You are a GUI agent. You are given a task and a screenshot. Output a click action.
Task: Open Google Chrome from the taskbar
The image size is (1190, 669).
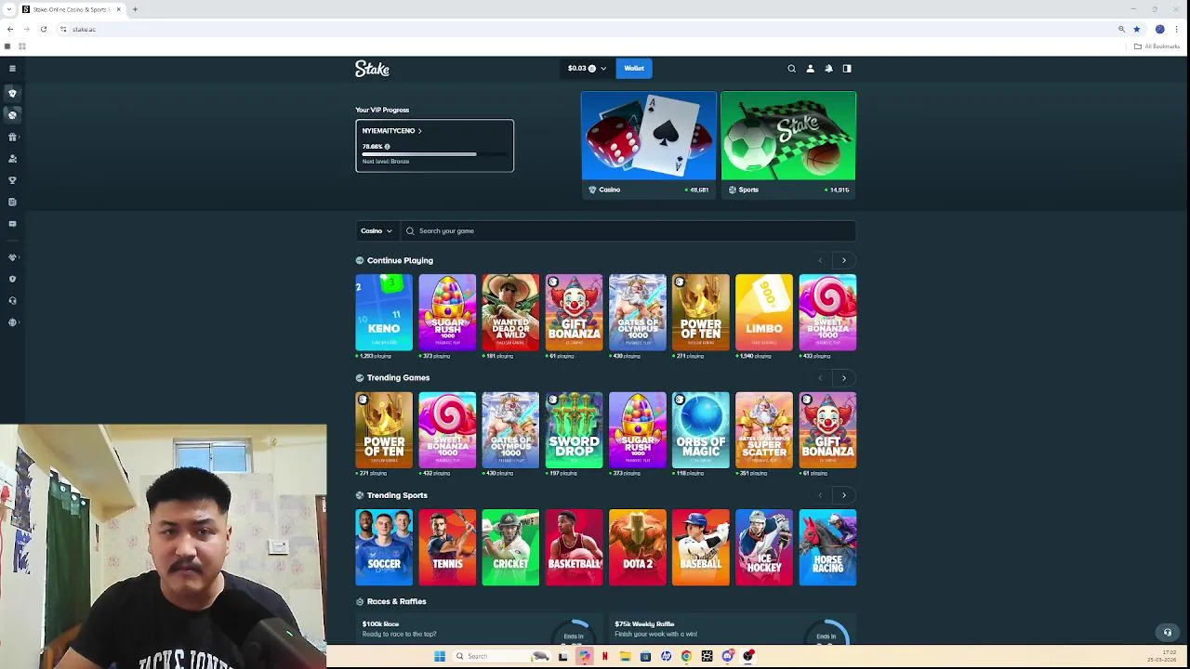[686, 656]
